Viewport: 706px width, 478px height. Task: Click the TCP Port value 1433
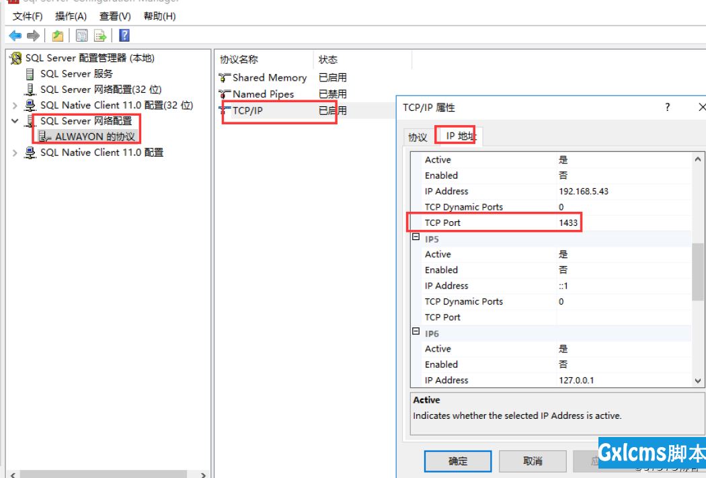click(x=567, y=223)
